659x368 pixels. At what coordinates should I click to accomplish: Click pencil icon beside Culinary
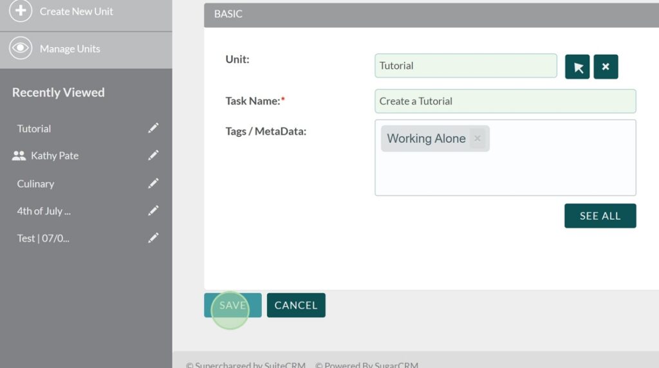pos(153,183)
